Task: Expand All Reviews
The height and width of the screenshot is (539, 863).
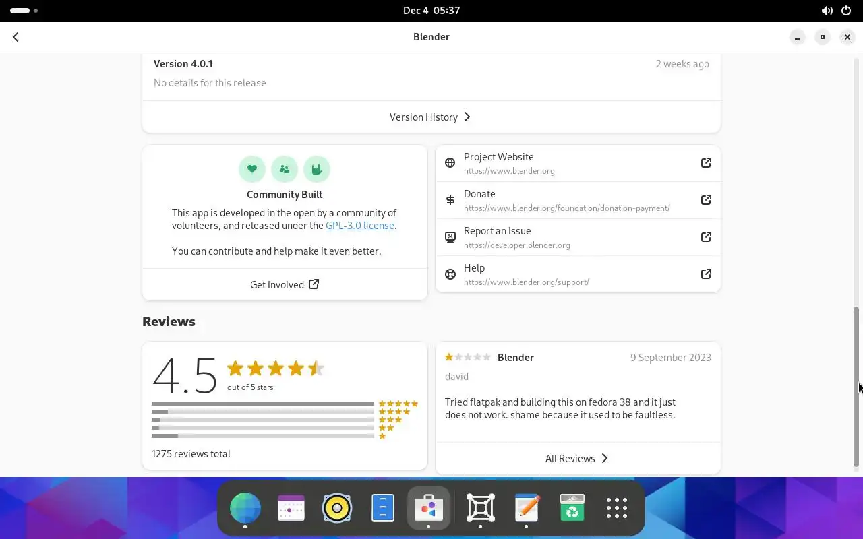Action: [578, 459]
